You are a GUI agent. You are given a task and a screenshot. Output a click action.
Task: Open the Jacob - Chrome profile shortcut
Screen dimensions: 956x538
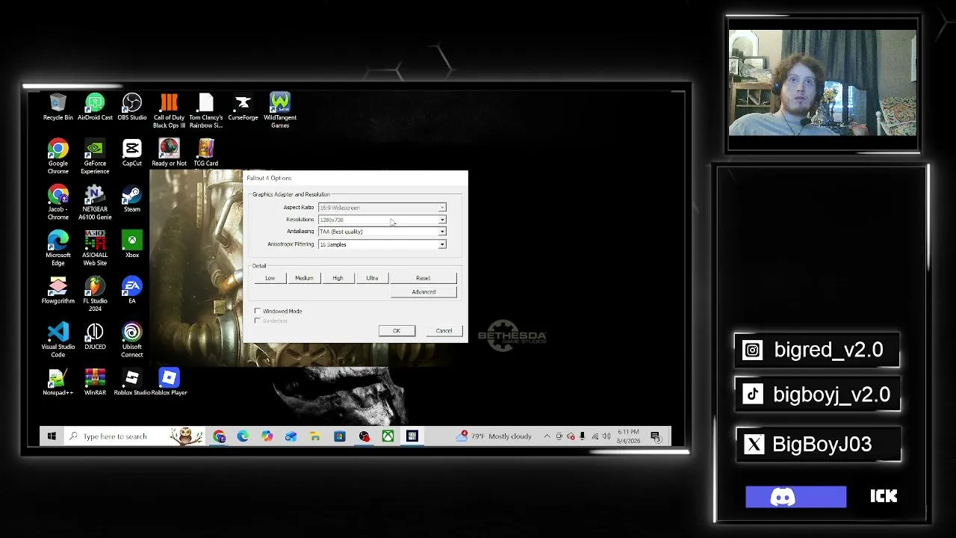coord(58,202)
